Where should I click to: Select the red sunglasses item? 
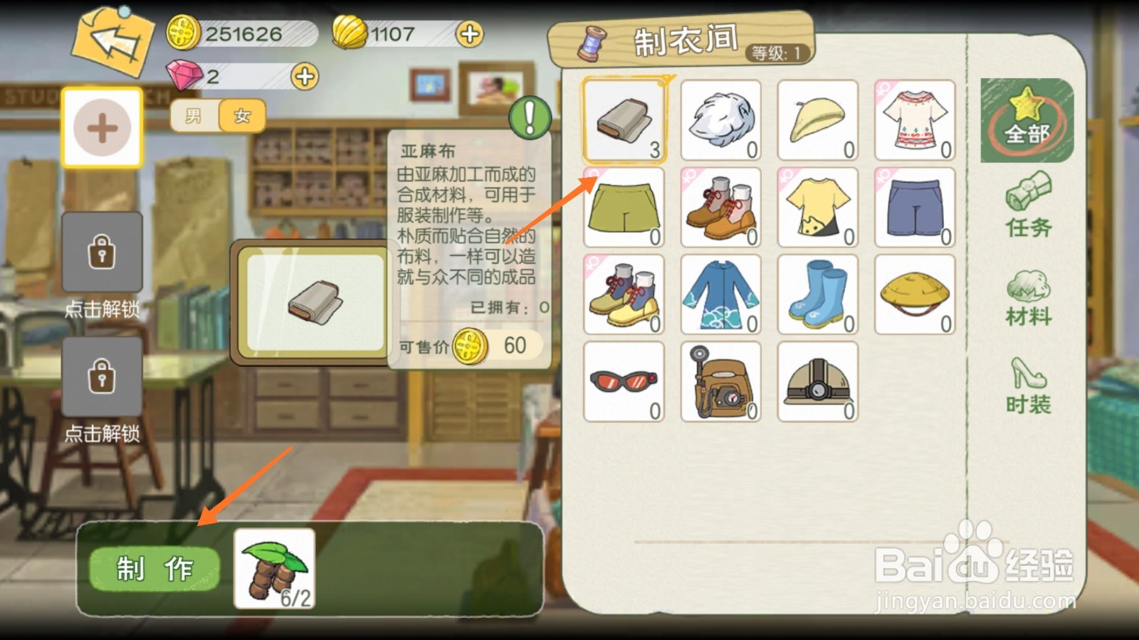pos(624,381)
